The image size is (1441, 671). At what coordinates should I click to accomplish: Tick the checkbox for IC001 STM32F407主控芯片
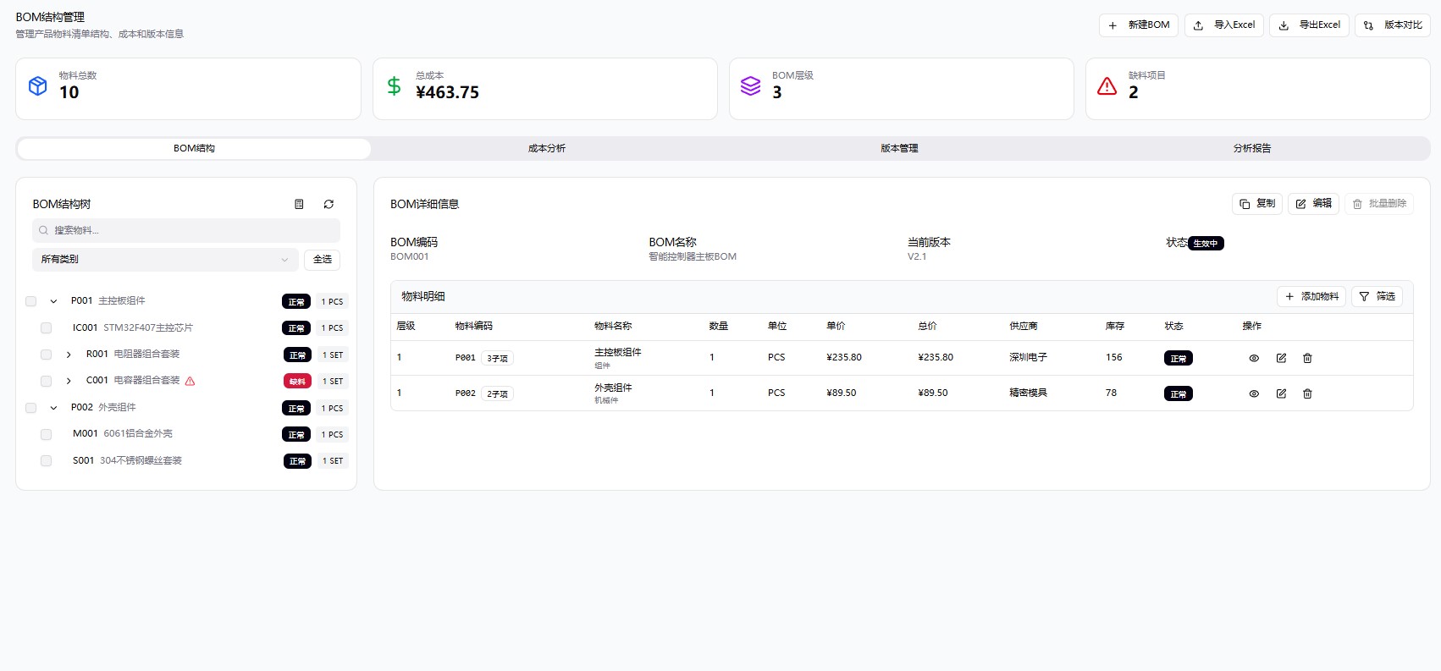47,327
